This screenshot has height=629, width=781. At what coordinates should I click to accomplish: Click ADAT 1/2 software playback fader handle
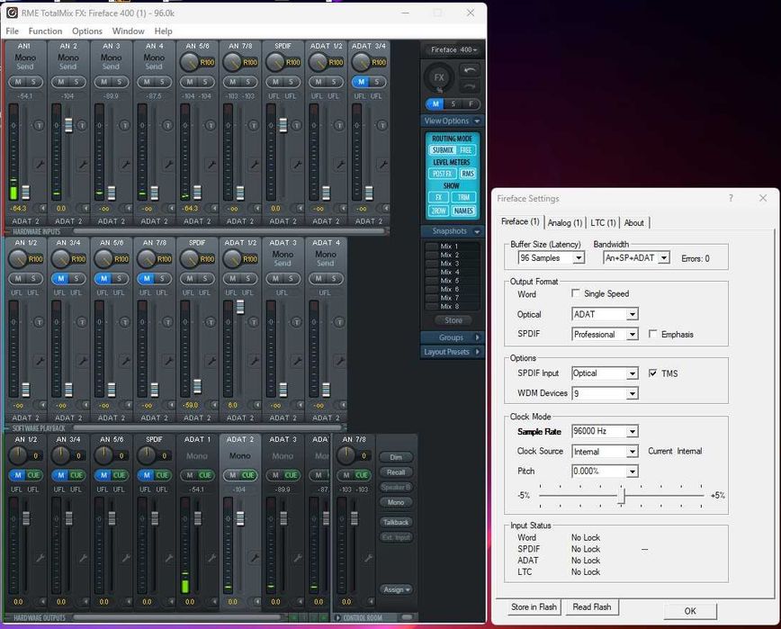[240, 307]
